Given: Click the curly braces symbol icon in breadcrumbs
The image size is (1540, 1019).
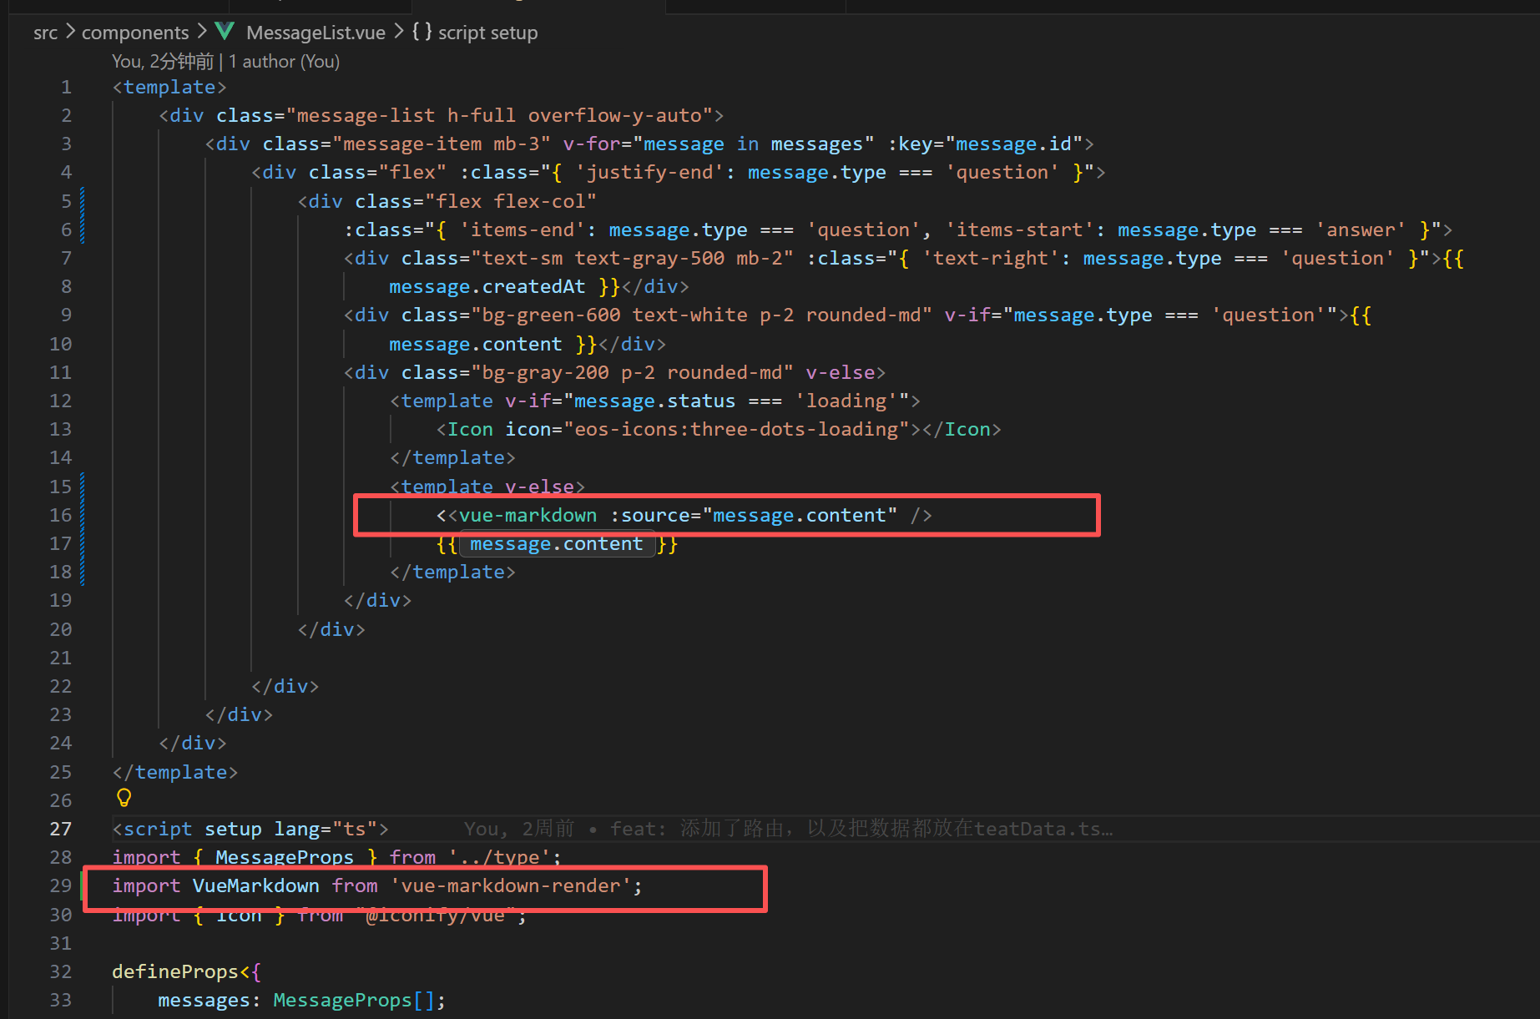Looking at the screenshot, I should 422,32.
